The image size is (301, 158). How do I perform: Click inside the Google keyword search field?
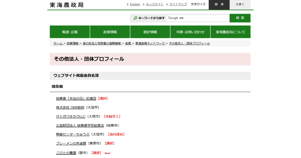tap(198, 18)
